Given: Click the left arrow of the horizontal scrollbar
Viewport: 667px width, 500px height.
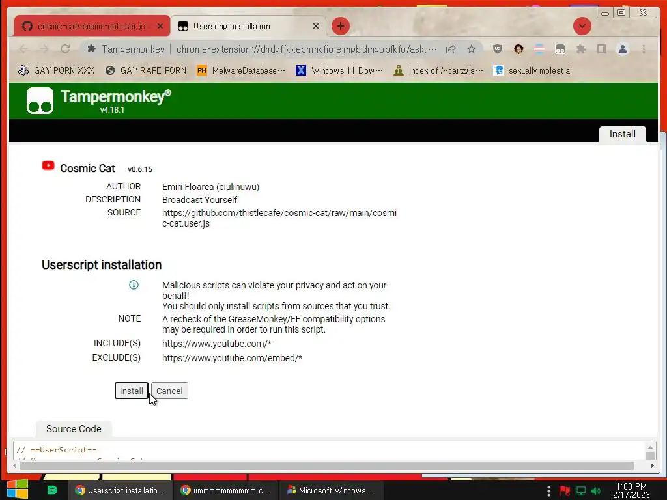Looking at the screenshot, I should click(x=15, y=466).
